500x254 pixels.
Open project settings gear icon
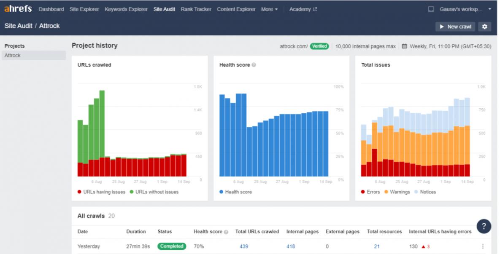pos(484,27)
